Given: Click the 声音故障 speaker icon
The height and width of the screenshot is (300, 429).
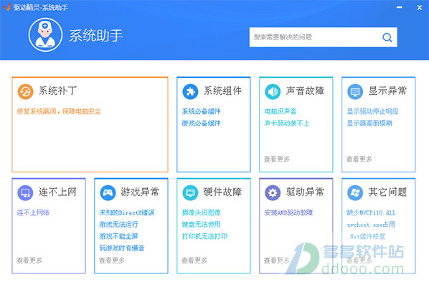Looking at the screenshot, I should coord(273,91).
